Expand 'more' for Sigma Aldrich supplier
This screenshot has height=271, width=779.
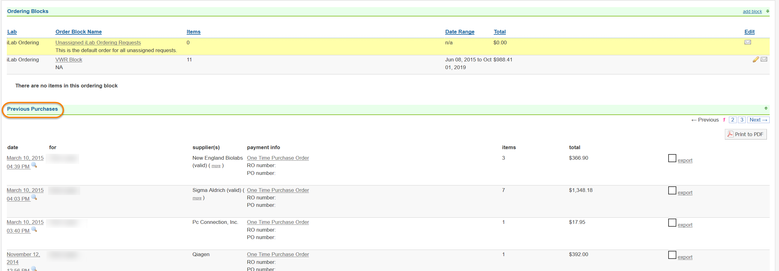point(197,198)
